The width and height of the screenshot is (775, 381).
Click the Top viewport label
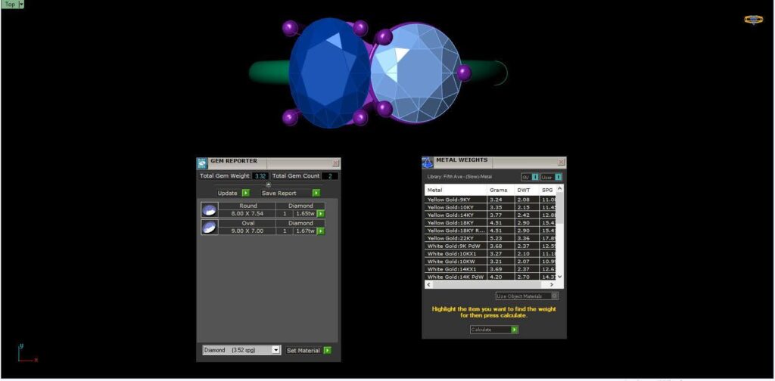[9, 4]
